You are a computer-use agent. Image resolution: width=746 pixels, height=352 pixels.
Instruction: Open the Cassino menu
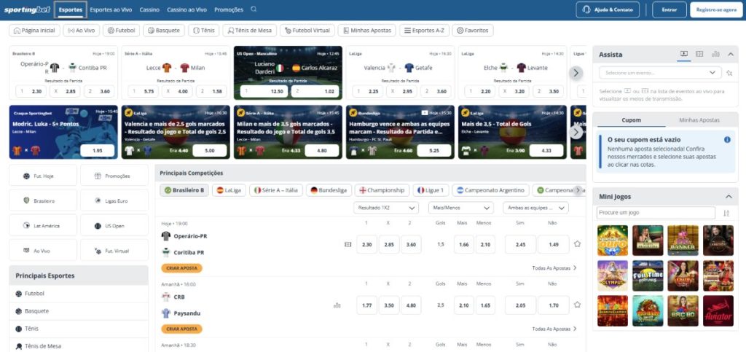[149, 9]
